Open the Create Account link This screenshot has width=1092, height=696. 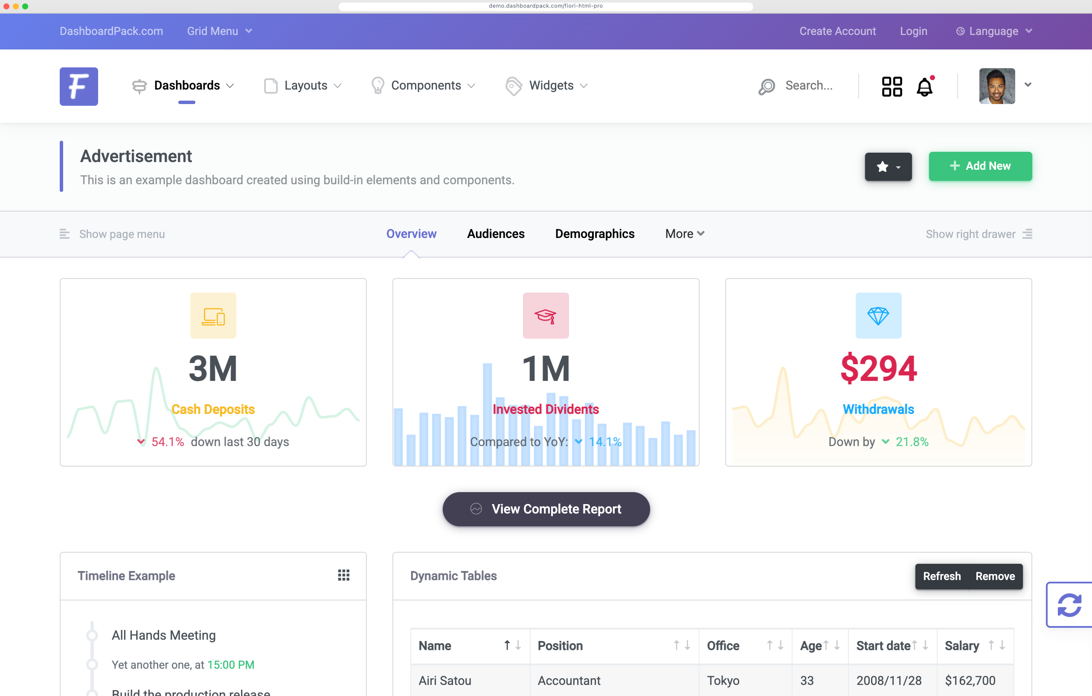click(x=837, y=31)
